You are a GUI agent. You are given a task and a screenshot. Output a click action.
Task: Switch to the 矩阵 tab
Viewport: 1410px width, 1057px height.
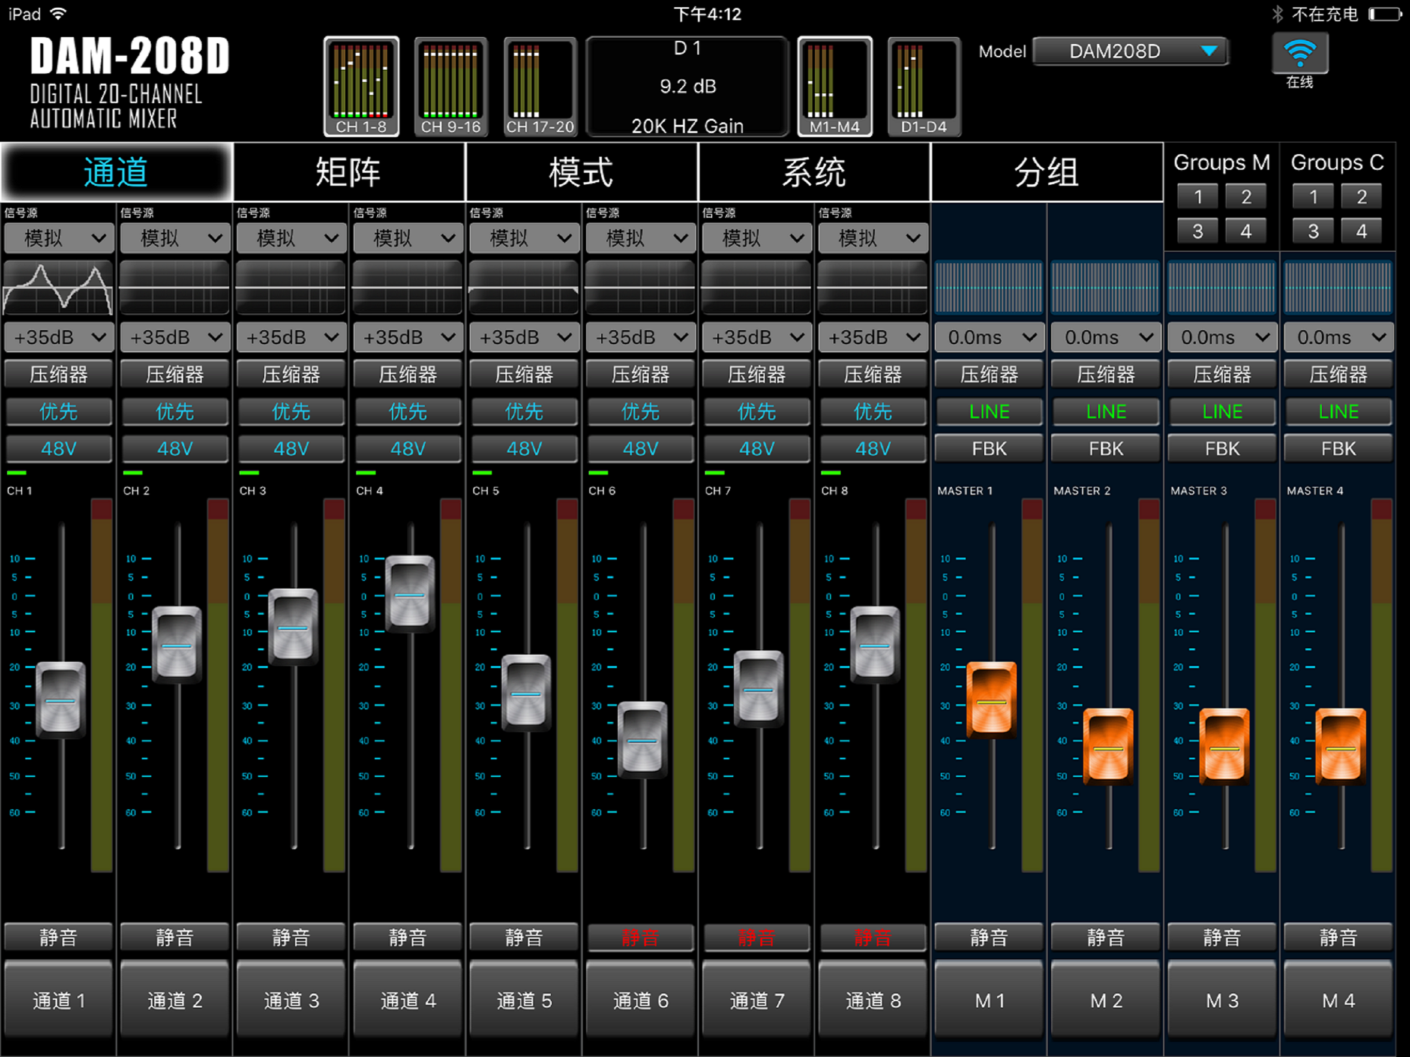click(349, 172)
